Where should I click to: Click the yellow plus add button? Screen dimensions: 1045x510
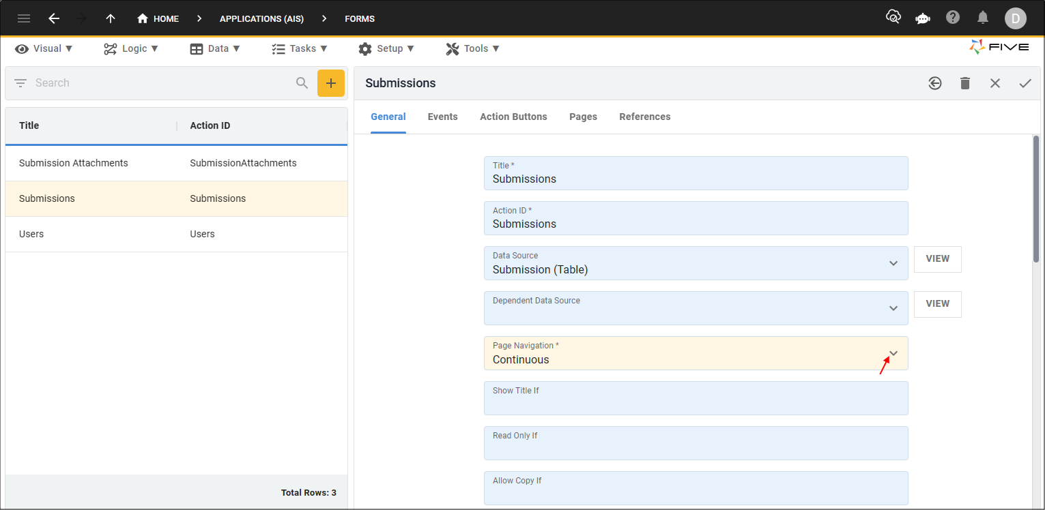point(331,83)
